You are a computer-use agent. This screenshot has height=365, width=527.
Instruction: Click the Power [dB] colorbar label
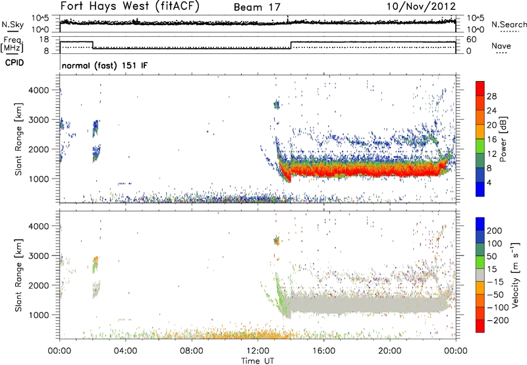click(503, 139)
